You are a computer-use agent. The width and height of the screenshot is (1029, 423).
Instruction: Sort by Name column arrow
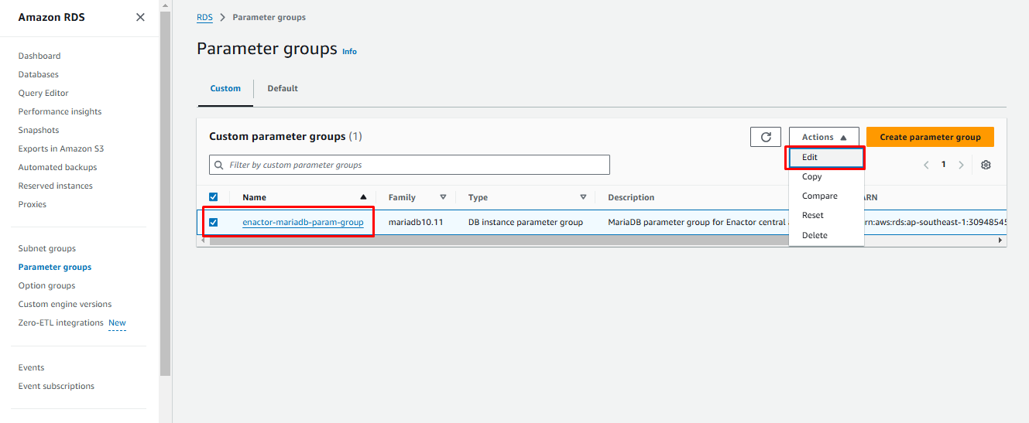[x=363, y=197]
